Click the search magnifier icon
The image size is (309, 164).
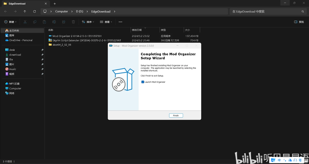click(303, 11)
